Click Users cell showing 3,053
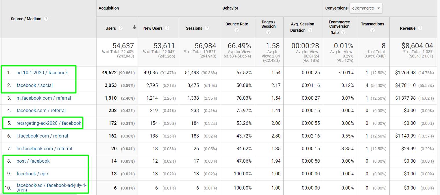This screenshot has width=440, height=195. click(x=111, y=85)
